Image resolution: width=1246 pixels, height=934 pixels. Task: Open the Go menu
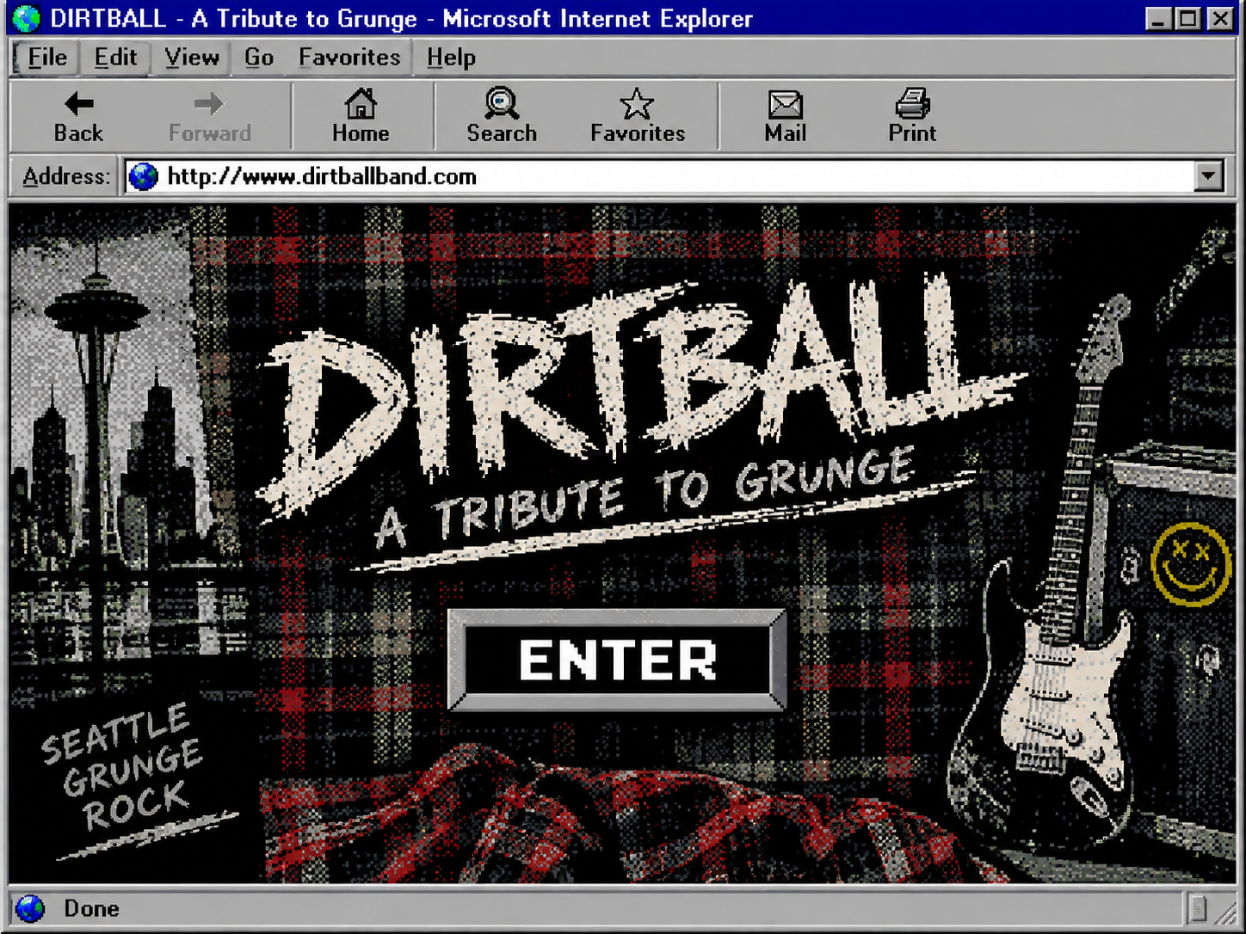[259, 58]
